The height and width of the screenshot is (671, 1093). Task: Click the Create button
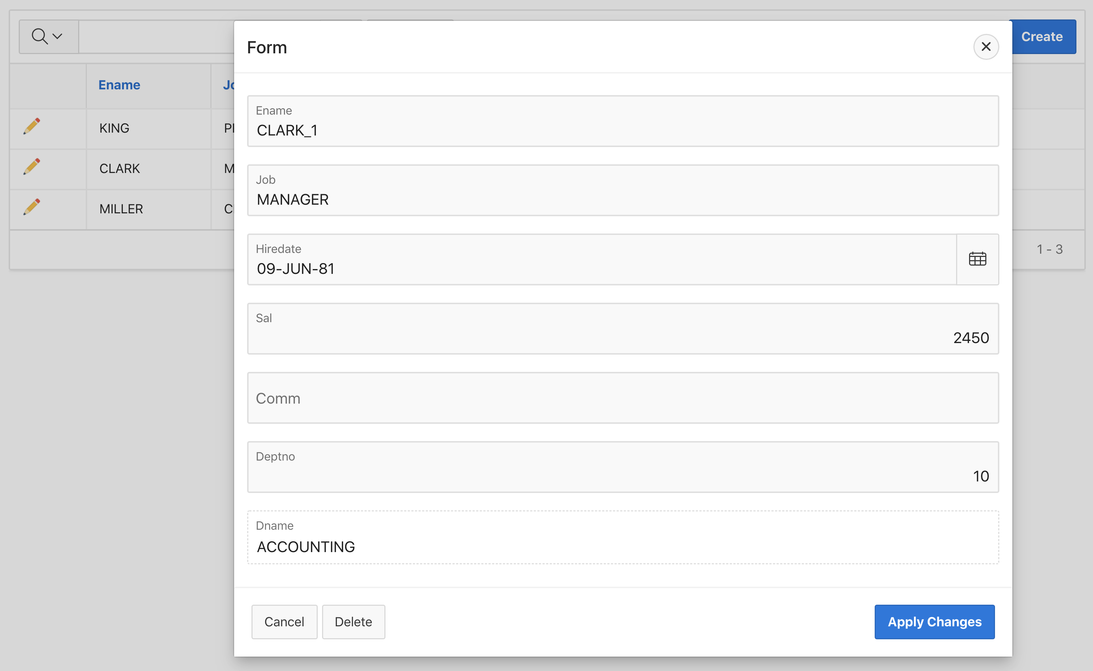click(x=1042, y=36)
